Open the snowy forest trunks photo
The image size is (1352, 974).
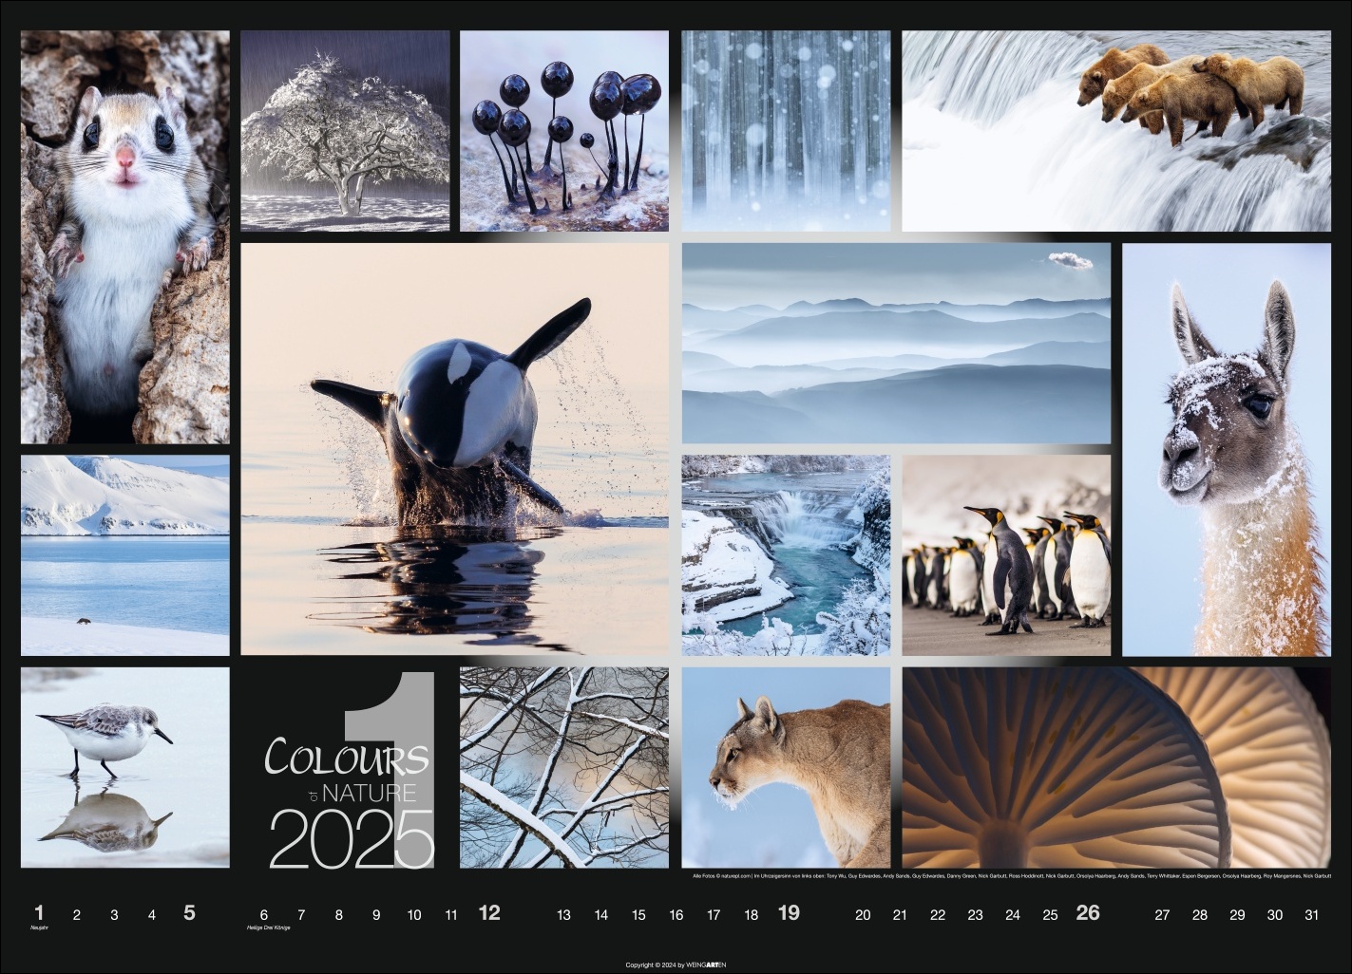coord(786,131)
